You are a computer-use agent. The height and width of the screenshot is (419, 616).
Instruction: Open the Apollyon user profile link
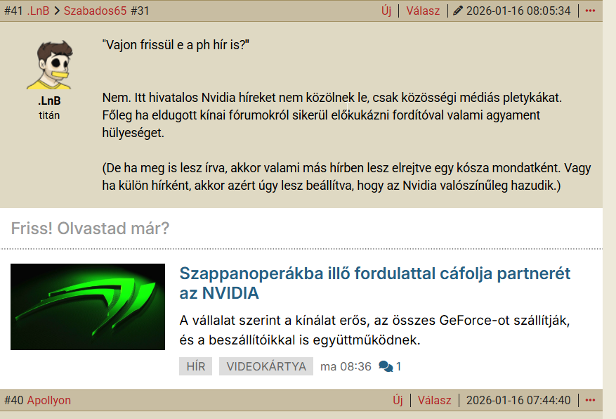coord(49,400)
